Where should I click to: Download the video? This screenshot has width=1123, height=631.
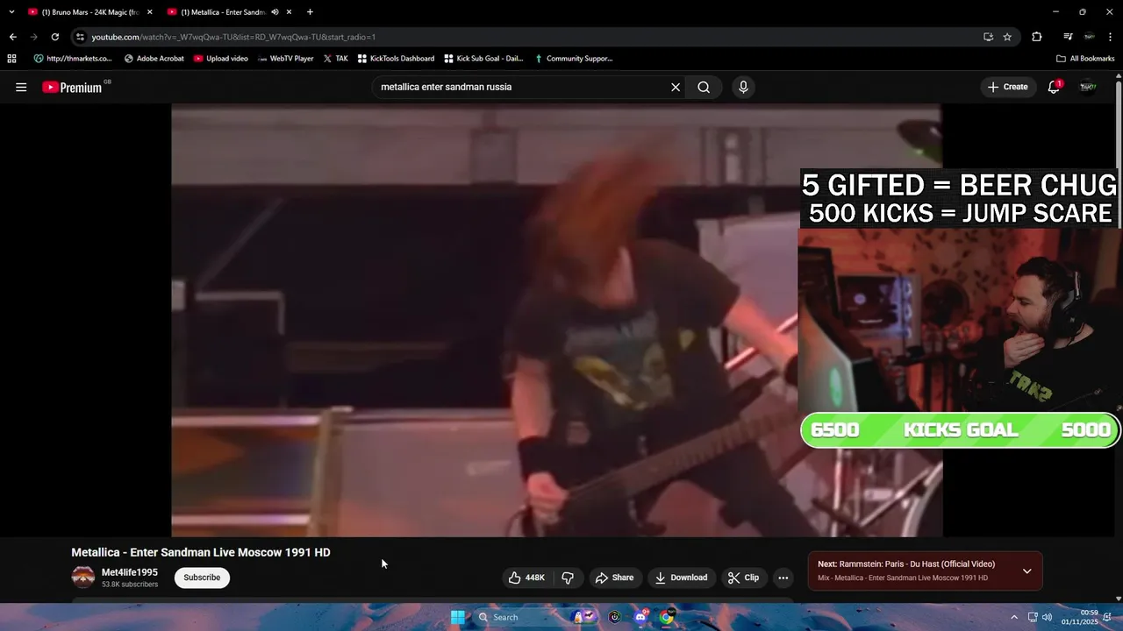click(682, 578)
